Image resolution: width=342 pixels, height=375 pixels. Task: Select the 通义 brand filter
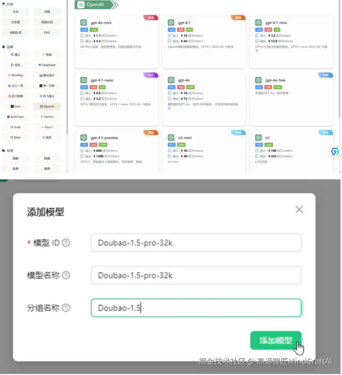(16, 55)
